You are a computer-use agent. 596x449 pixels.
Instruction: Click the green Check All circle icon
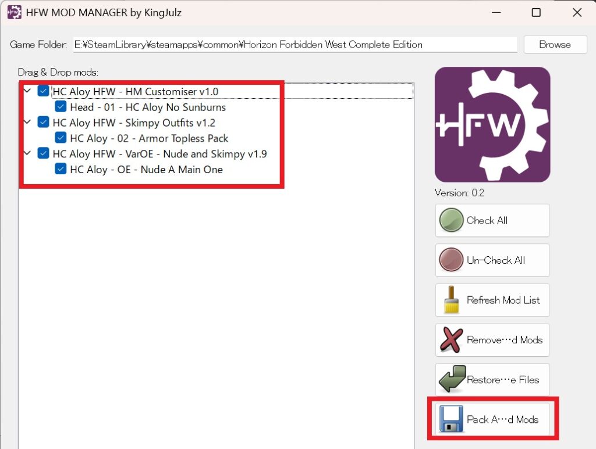pyautogui.click(x=451, y=220)
